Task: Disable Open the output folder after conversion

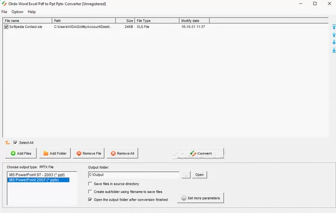Action: click(90, 200)
